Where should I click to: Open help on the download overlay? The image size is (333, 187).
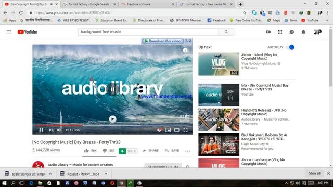(186, 41)
